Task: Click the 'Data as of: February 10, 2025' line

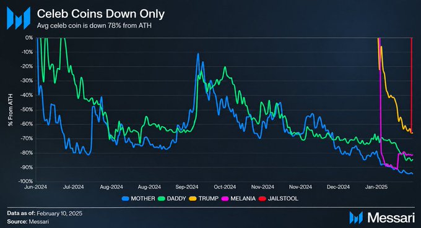Action: point(45,214)
